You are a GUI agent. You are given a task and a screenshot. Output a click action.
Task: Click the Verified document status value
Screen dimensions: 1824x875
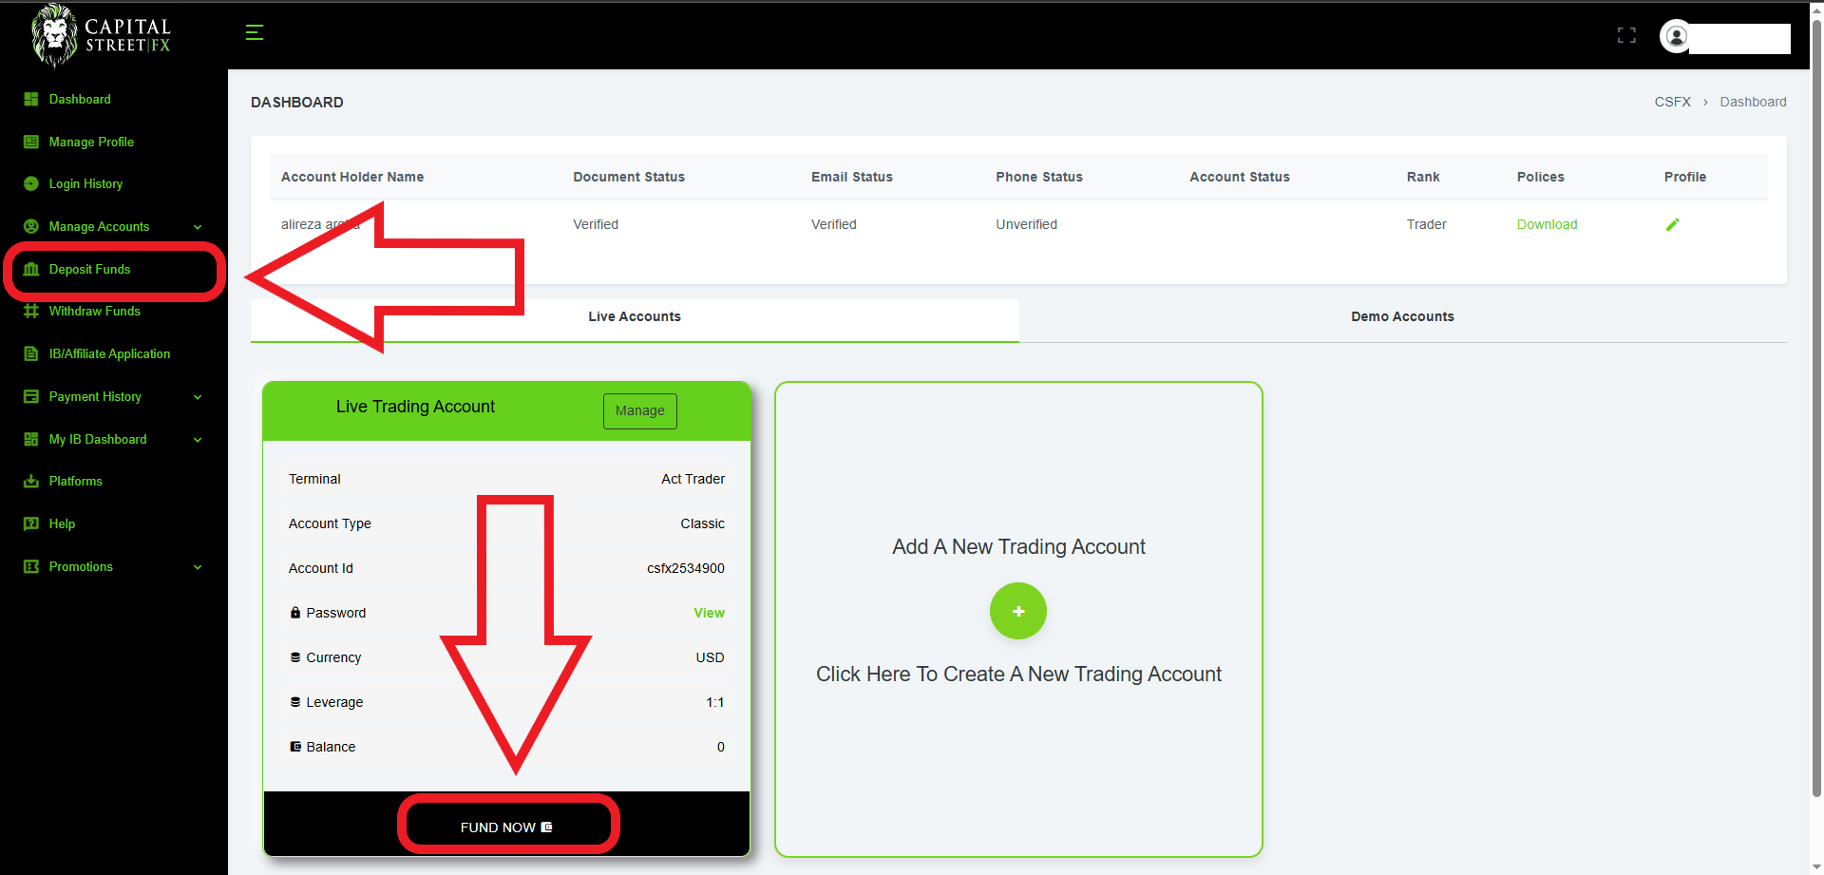point(596,224)
